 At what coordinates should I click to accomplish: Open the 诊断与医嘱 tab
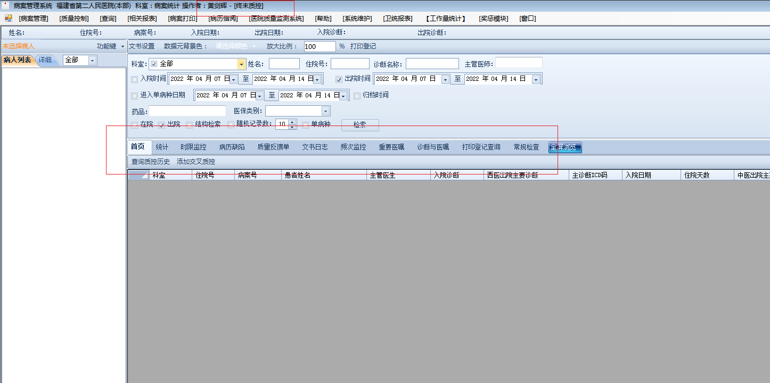pos(433,147)
